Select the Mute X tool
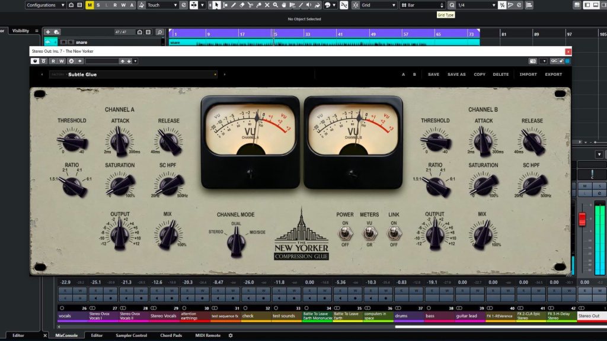Screen dimensions: 607x341 coord(267,5)
